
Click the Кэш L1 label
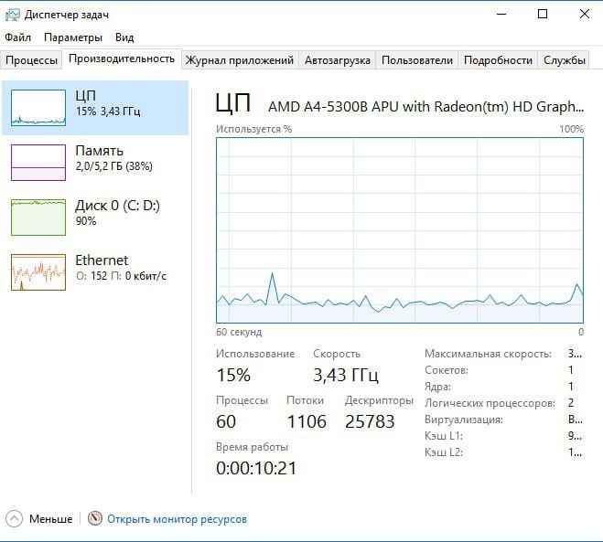[444, 436]
